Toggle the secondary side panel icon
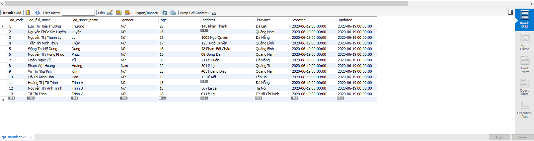Viewport: 534px width, 141px height. [x=510, y=12]
